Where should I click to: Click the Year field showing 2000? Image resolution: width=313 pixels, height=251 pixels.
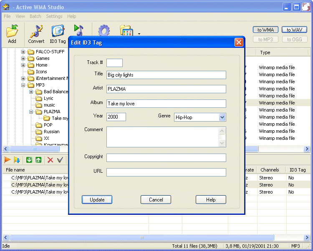click(116, 117)
